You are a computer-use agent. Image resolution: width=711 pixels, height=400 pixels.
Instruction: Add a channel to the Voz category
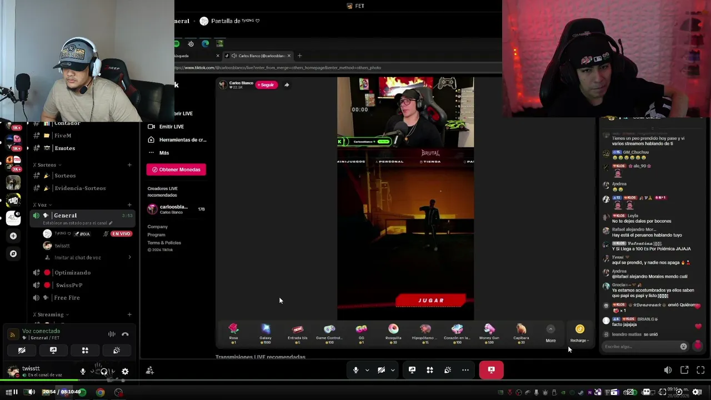[x=129, y=205]
